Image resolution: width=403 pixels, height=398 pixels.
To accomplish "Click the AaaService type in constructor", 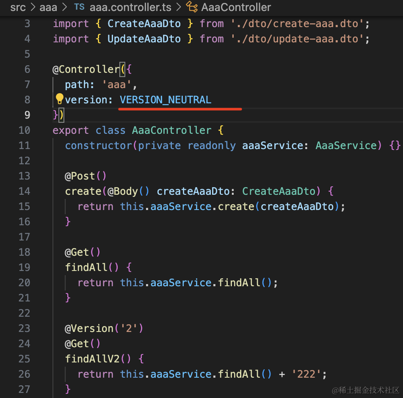I will pos(346,146).
